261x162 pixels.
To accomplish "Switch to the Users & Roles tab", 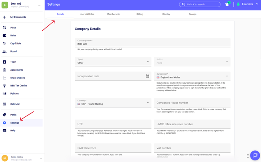I will pyautogui.click(x=87, y=14).
